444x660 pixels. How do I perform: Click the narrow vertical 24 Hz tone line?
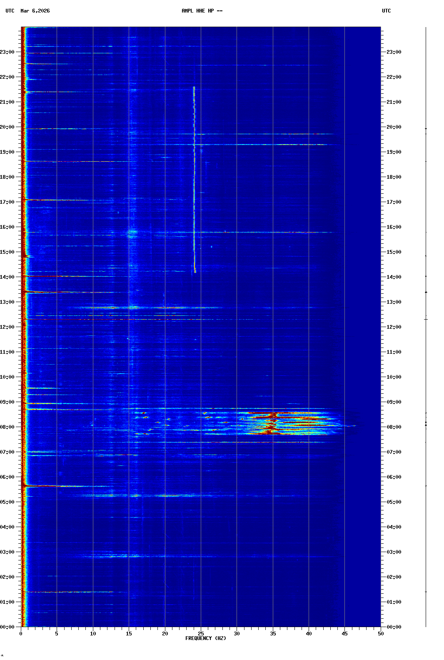click(x=194, y=179)
